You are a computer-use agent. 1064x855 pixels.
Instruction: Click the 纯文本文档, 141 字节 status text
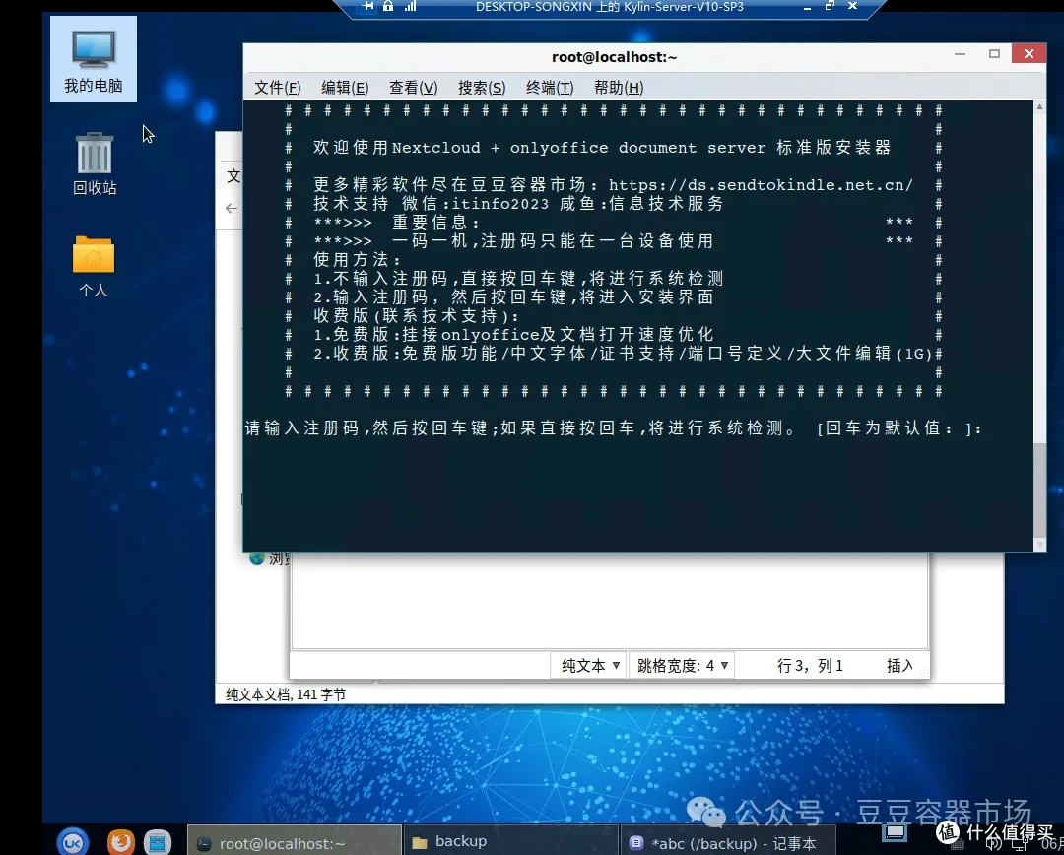pos(286,694)
